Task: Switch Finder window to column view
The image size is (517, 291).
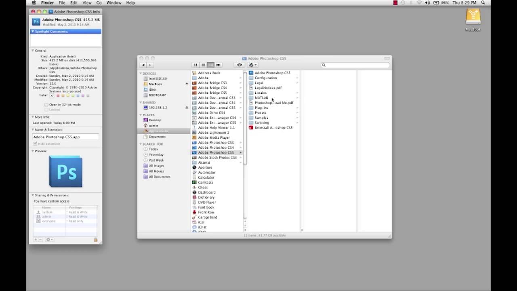Action: click(x=210, y=65)
